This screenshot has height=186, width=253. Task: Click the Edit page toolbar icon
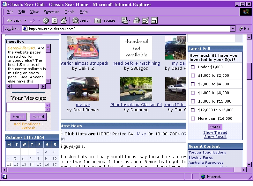[x=145, y=21]
